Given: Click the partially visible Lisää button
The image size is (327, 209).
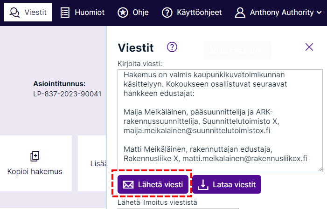Looking at the screenshot, I should (96, 163).
